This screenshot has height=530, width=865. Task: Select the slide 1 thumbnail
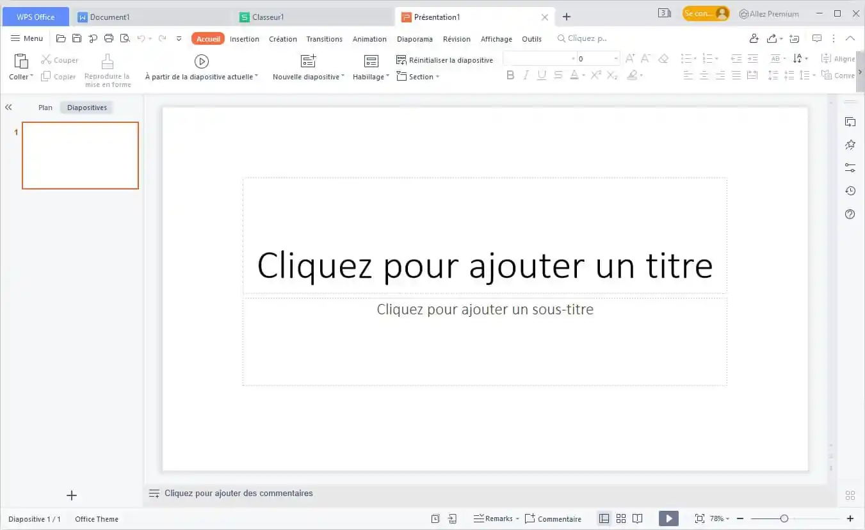[x=80, y=156]
